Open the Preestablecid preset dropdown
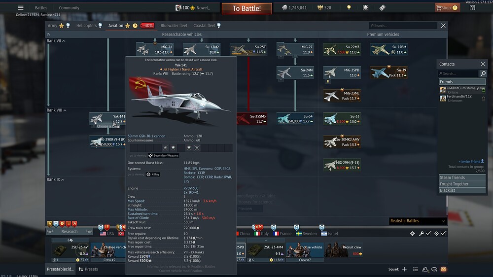 [60, 269]
